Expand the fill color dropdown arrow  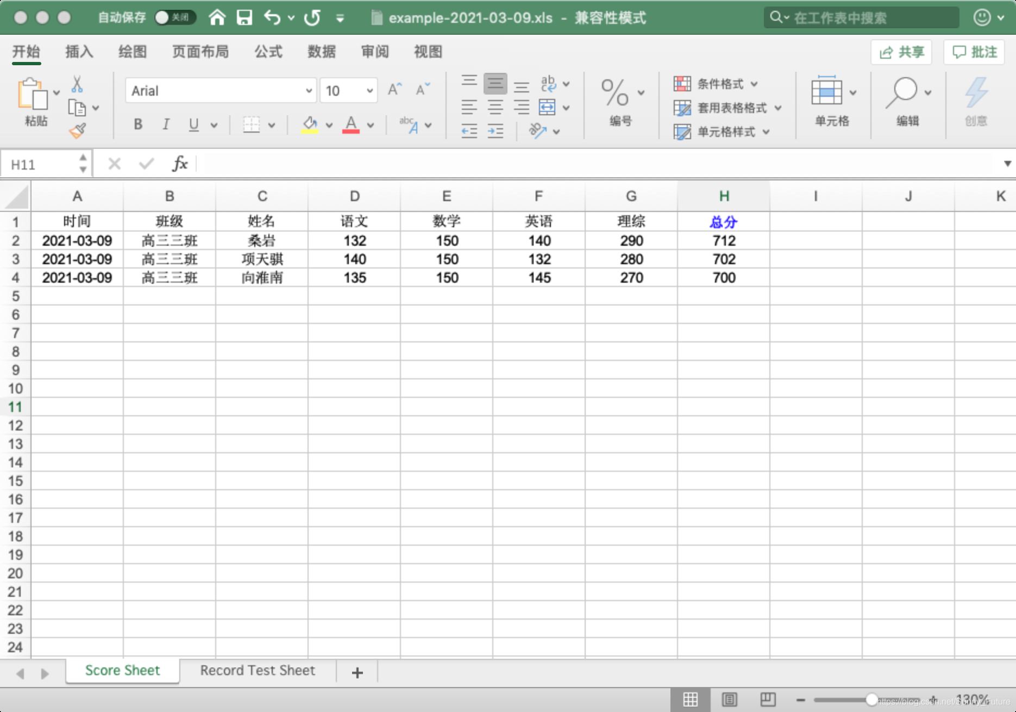click(330, 124)
